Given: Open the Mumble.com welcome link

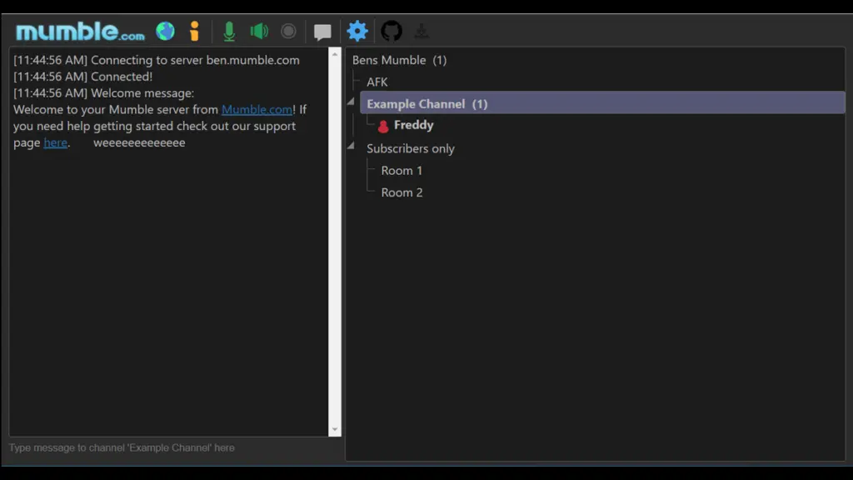Looking at the screenshot, I should (x=257, y=109).
